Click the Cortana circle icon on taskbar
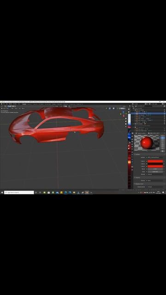Viewport: 166px width, 295px height. 36,193
